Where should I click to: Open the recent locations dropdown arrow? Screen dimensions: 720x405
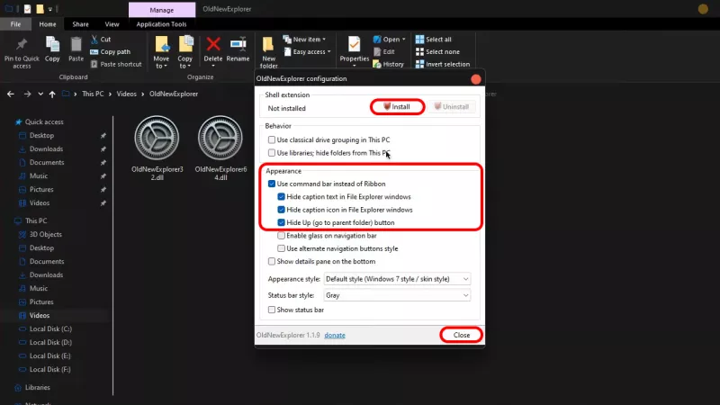(40, 94)
